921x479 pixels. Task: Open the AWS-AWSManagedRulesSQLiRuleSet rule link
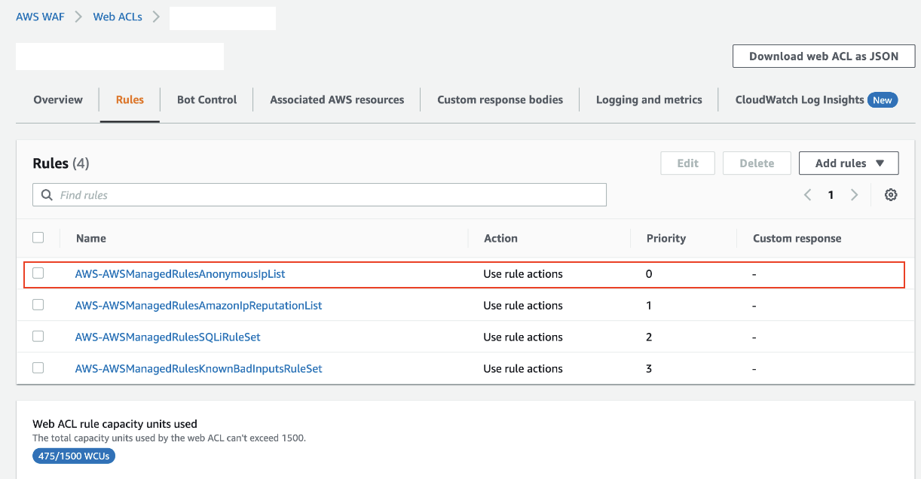(x=167, y=337)
